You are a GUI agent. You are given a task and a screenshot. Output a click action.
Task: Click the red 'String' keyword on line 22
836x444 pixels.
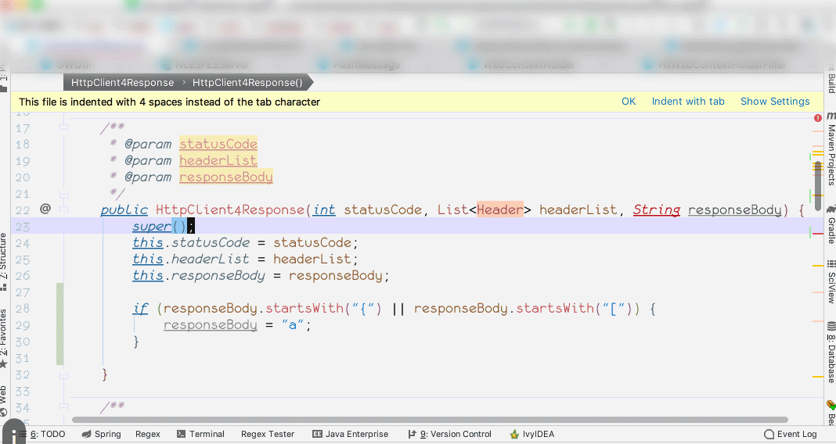point(657,209)
